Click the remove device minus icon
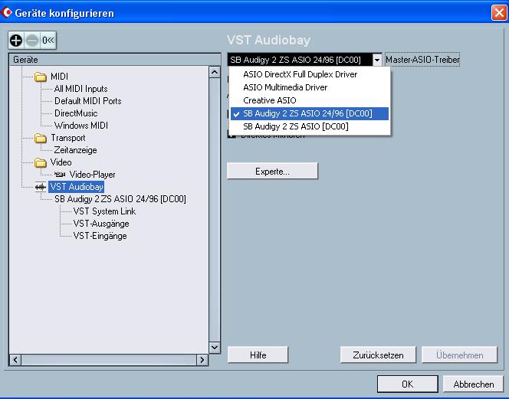Screen dimensions: 509x399 click(32, 41)
